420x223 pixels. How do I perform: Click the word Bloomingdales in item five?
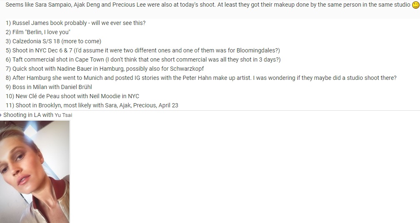pyautogui.click(x=256, y=50)
